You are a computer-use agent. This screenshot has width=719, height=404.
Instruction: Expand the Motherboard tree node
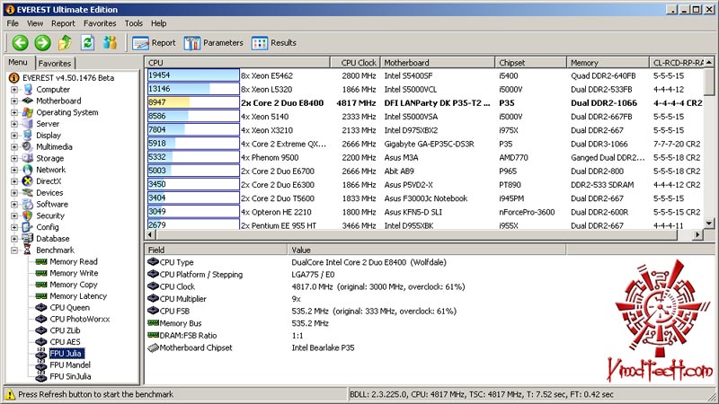14,101
